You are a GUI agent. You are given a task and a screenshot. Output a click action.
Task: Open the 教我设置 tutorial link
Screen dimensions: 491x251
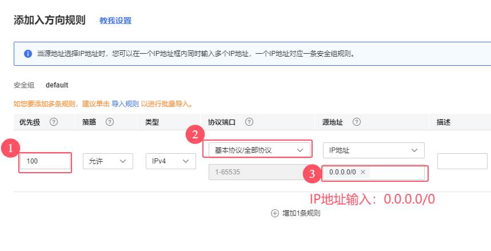point(115,21)
